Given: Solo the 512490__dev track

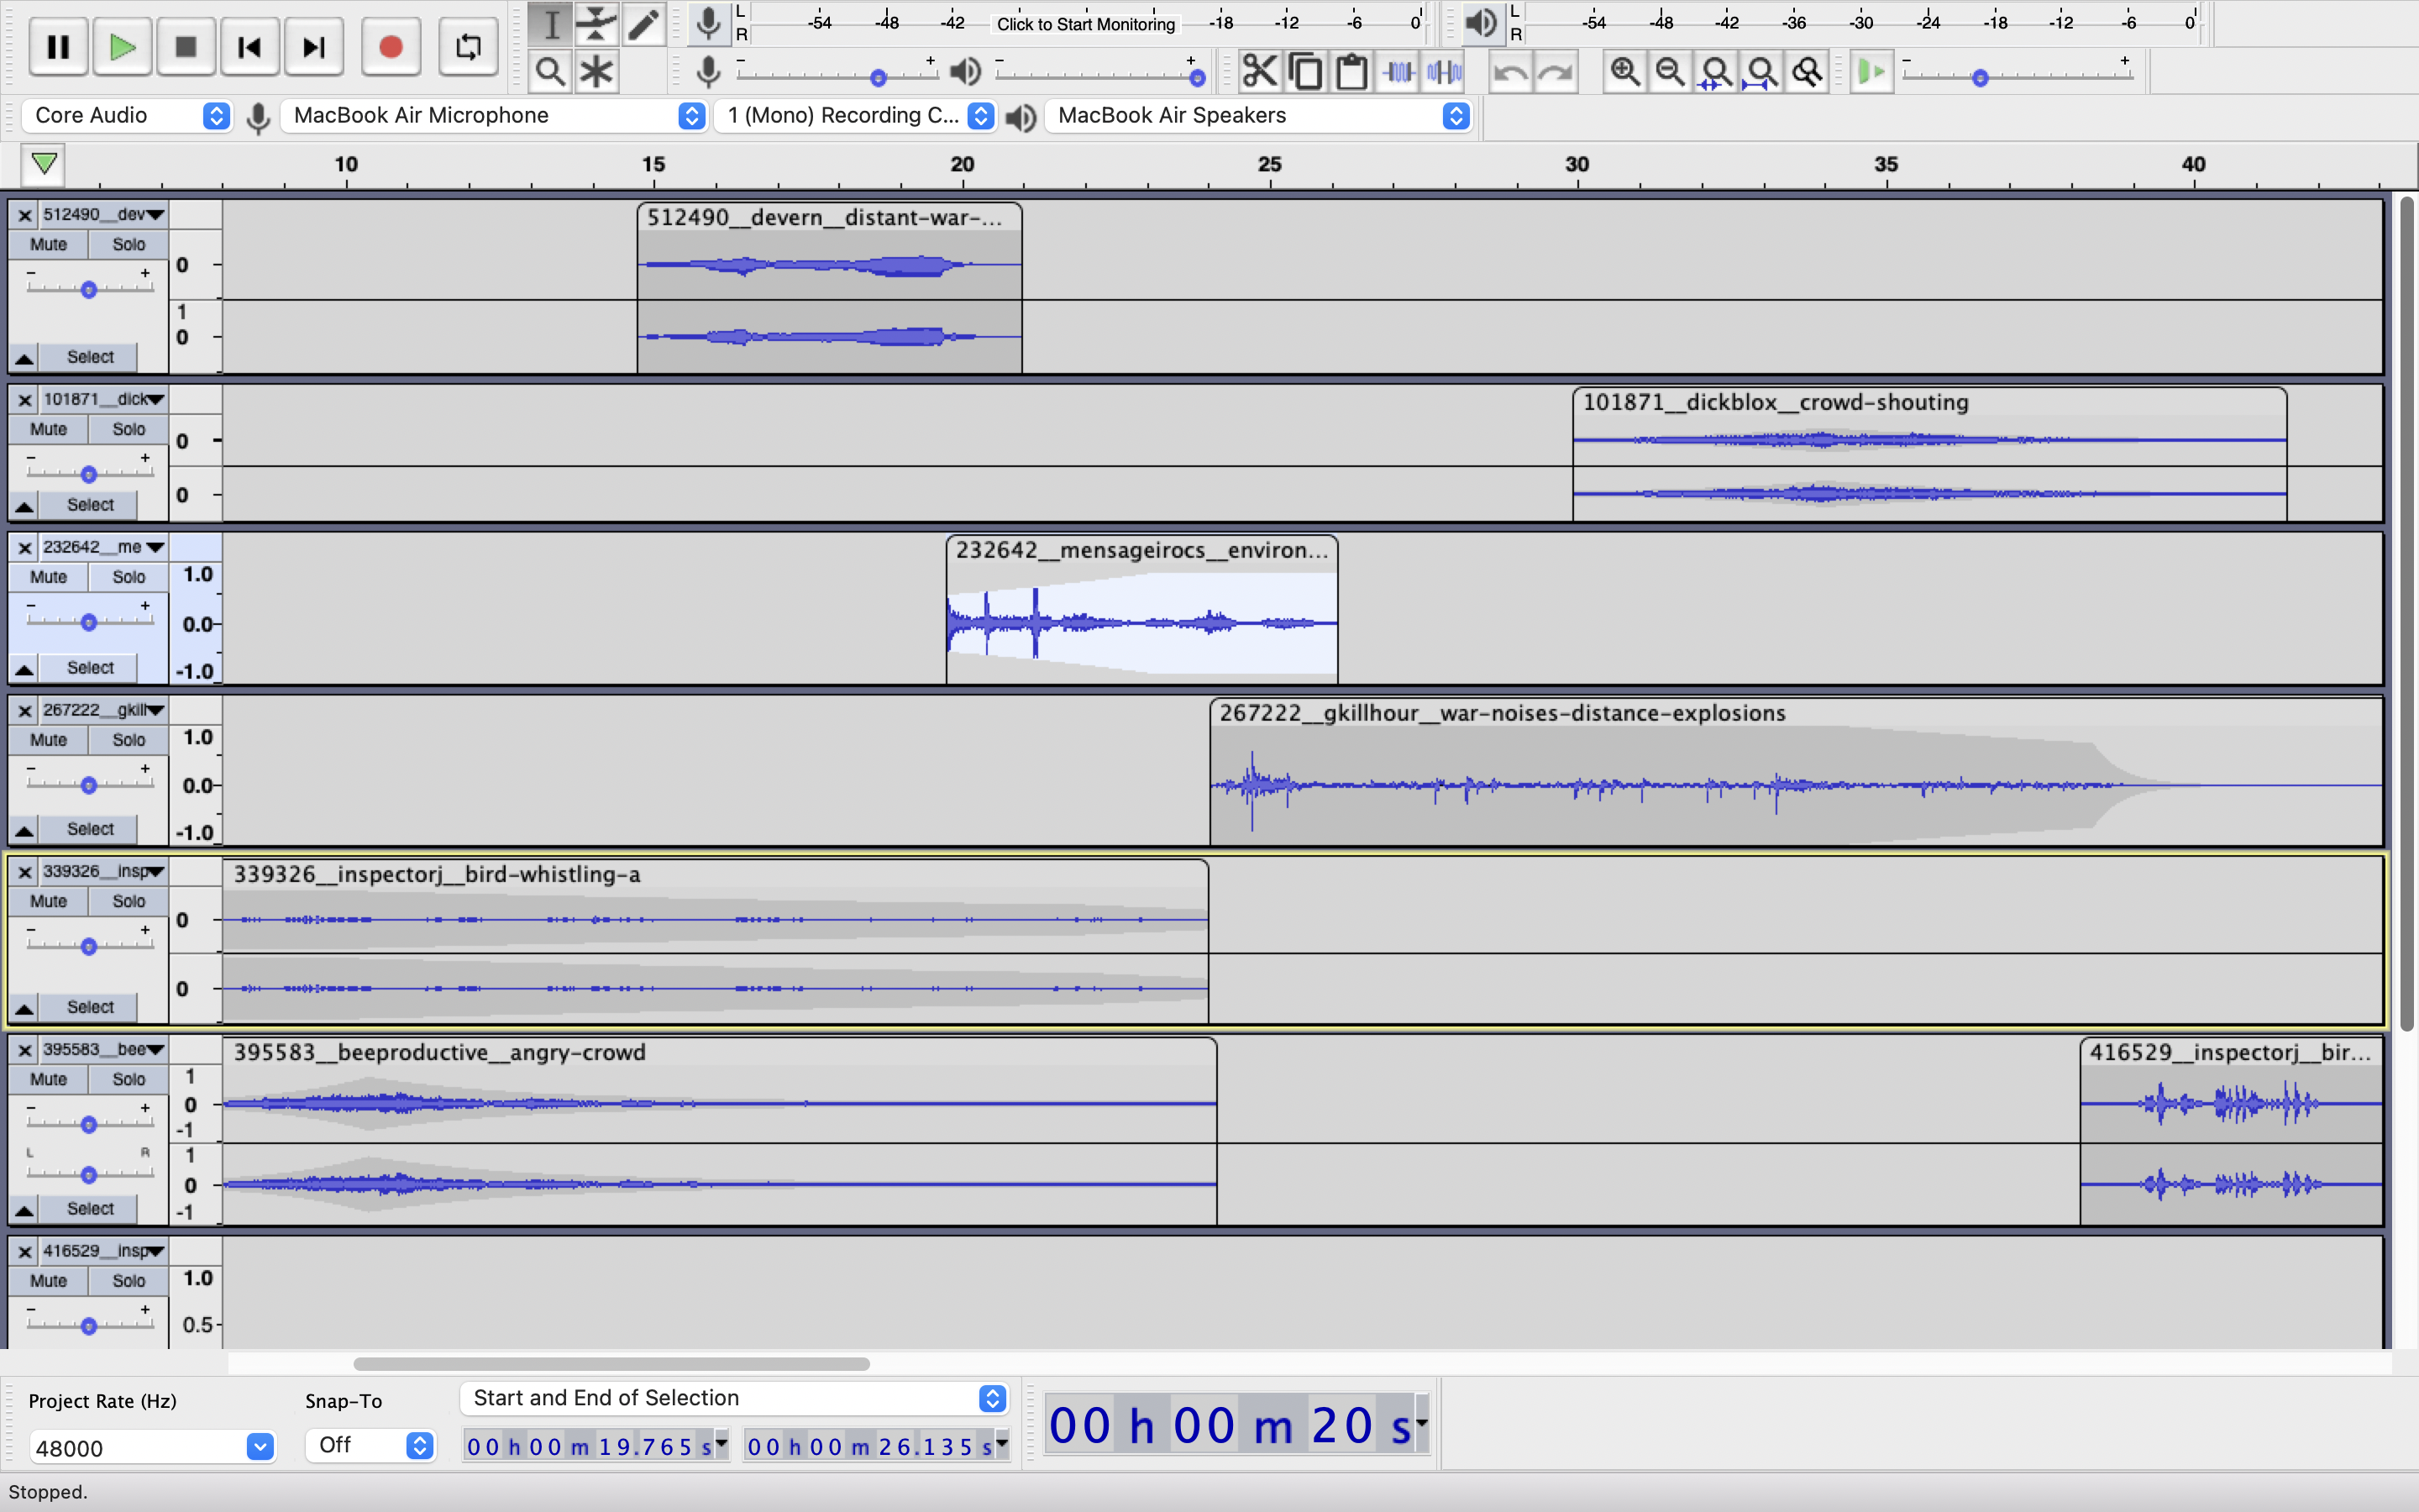Looking at the screenshot, I should [128, 244].
